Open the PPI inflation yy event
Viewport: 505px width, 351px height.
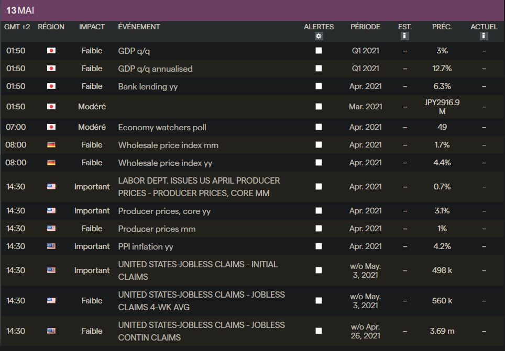point(146,246)
